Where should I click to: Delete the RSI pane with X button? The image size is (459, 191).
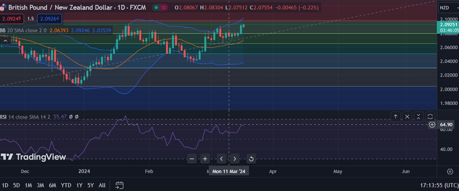point(407,116)
